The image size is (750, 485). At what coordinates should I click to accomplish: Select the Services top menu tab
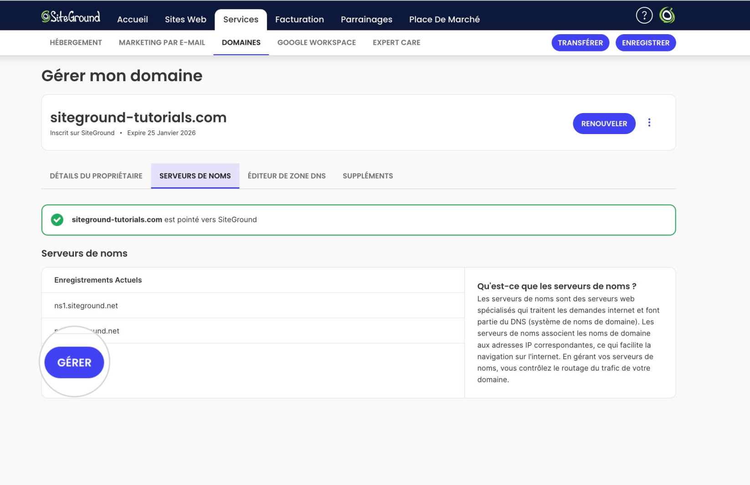coord(241,20)
